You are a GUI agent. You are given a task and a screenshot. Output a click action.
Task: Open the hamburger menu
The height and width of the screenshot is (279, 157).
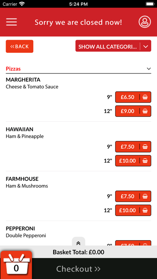click(11, 22)
